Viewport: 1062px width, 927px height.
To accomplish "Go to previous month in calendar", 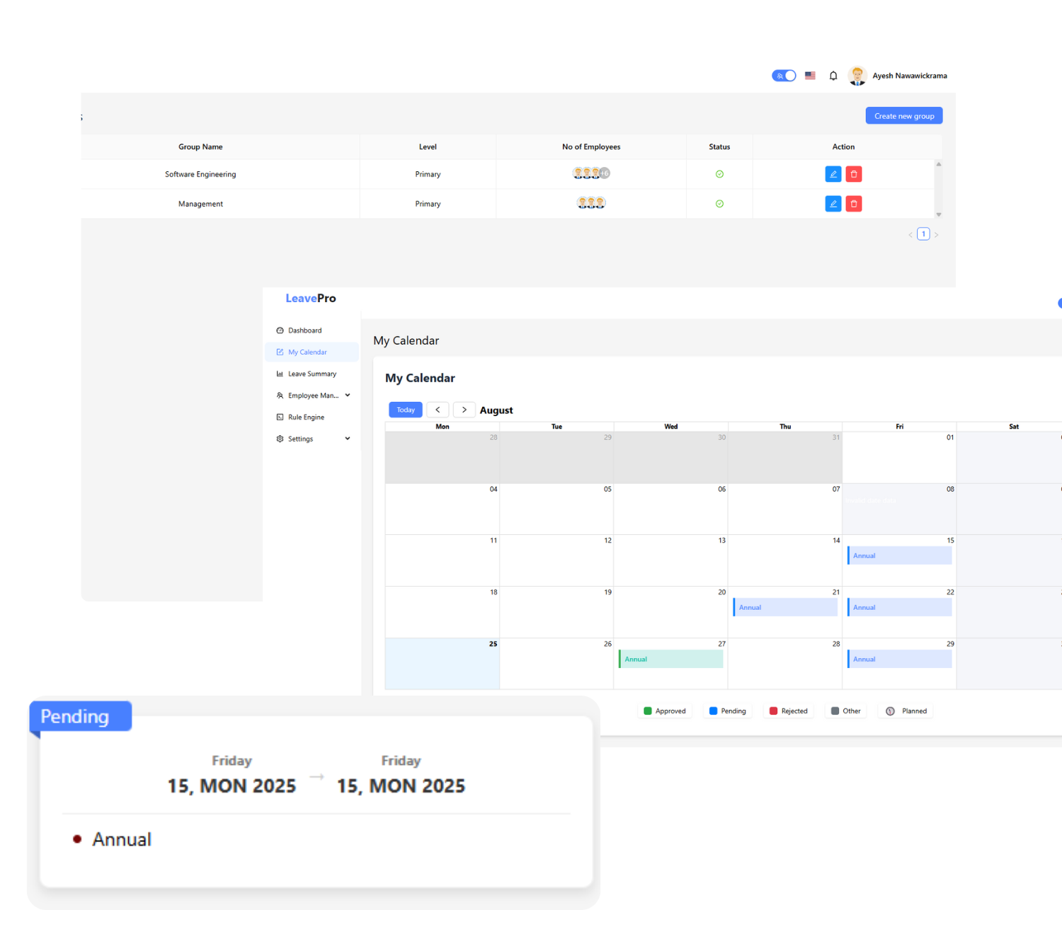I will click(438, 410).
